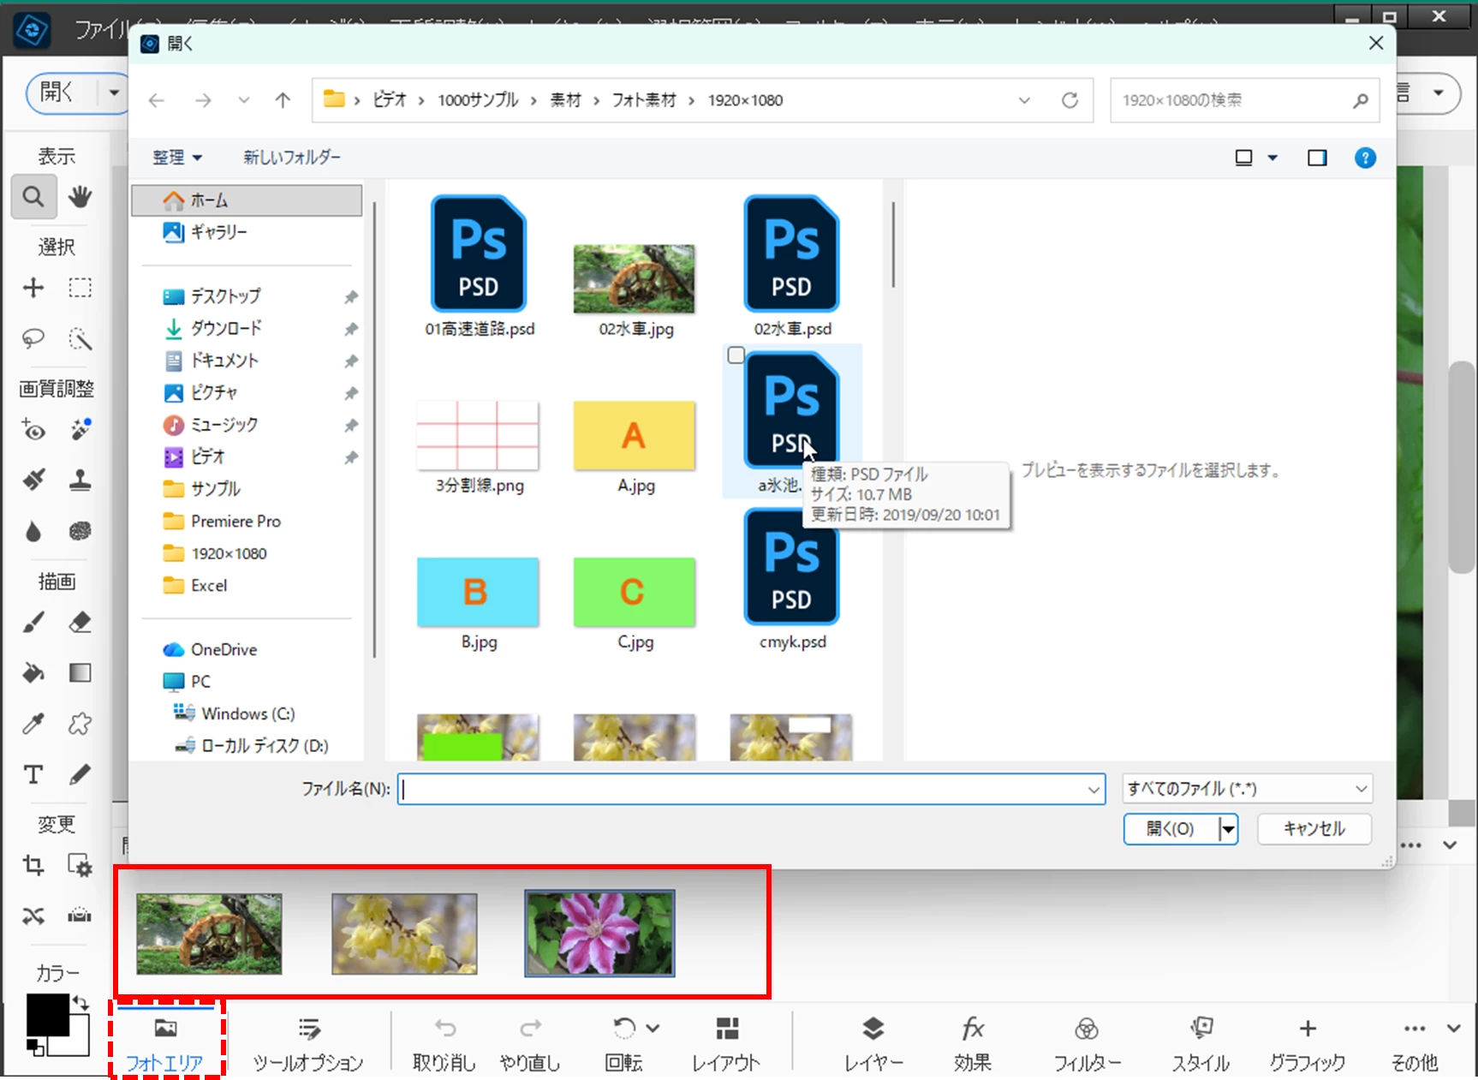
Task: Select the Red Eye Removal tool
Action: point(33,430)
